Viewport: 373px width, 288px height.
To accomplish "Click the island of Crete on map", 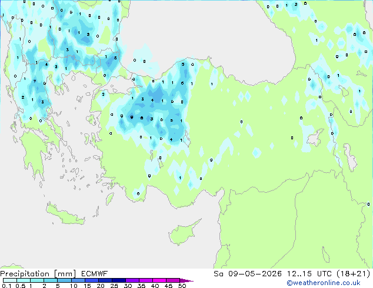I will click(65, 215).
